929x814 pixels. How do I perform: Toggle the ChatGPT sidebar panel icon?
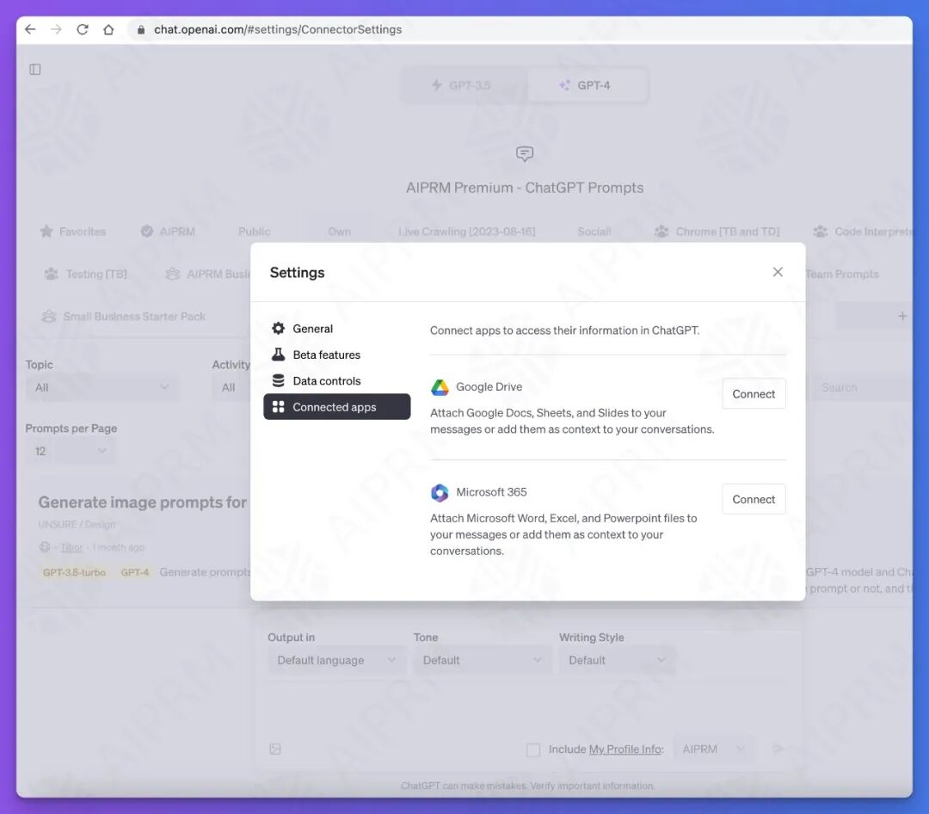tap(35, 70)
